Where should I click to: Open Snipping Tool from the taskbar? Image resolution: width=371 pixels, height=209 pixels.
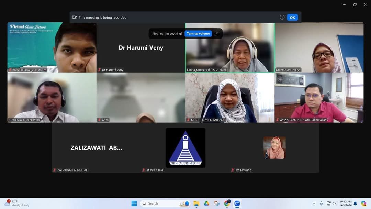click(217, 203)
